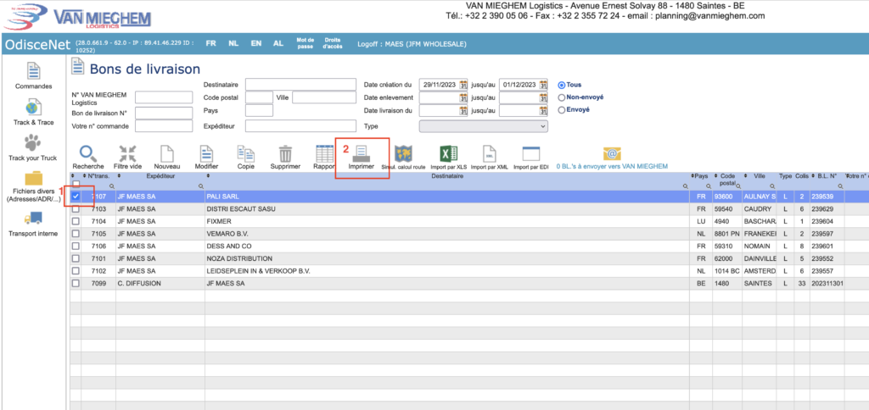The width and height of the screenshot is (869, 410).
Task: Open Simul. calcul route map icon
Action: pos(405,154)
